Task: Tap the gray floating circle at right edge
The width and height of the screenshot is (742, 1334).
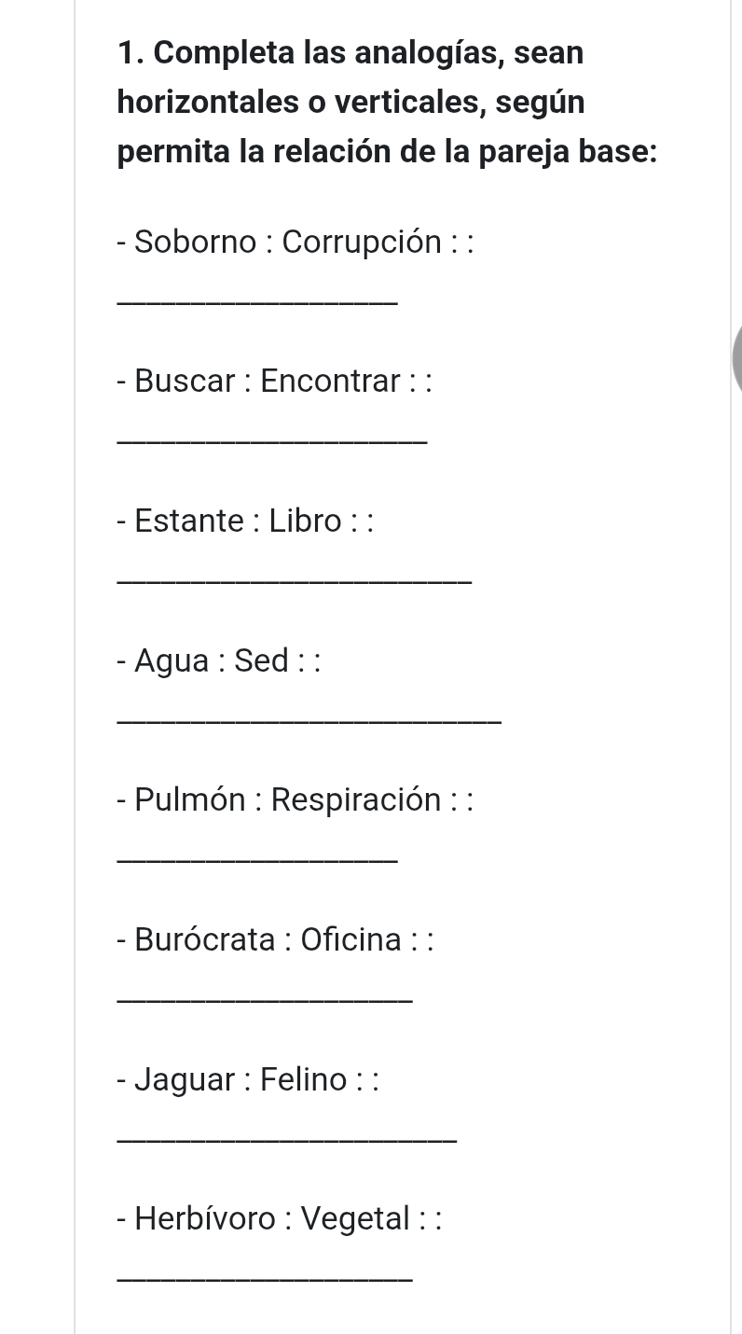Action: click(x=736, y=359)
